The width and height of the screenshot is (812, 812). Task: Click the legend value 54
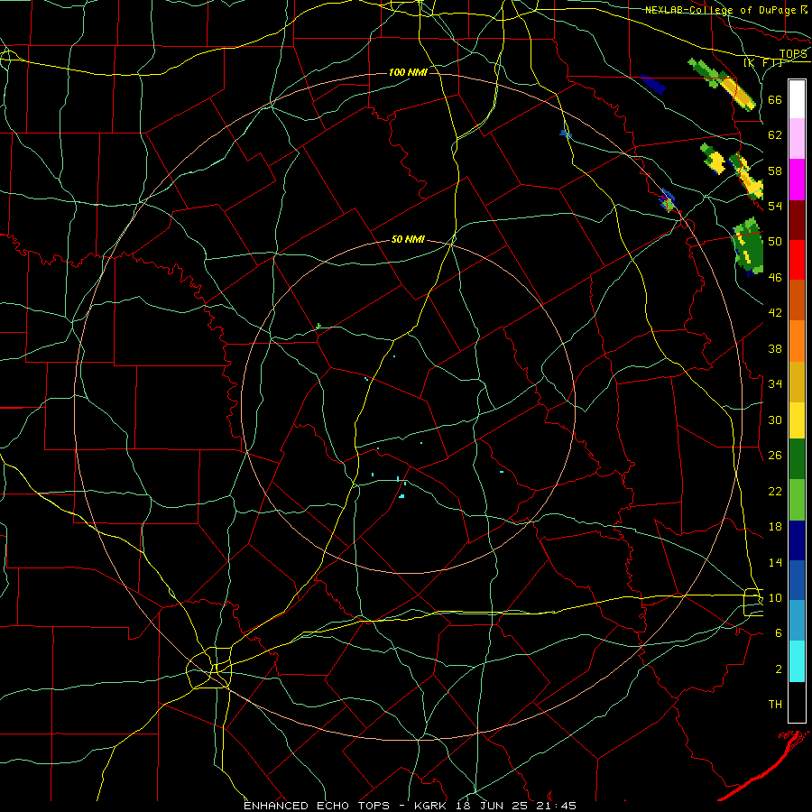pyautogui.click(x=775, y=206)
